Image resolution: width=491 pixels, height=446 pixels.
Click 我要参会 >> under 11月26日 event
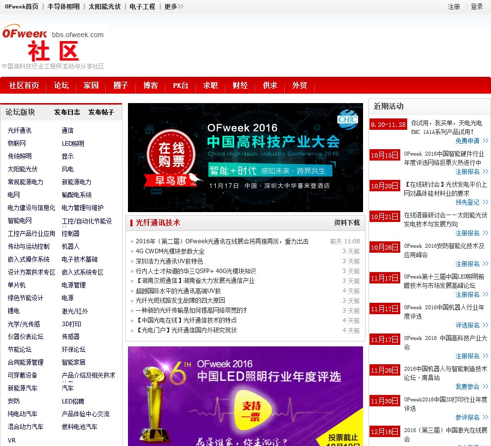pos(472,387)
